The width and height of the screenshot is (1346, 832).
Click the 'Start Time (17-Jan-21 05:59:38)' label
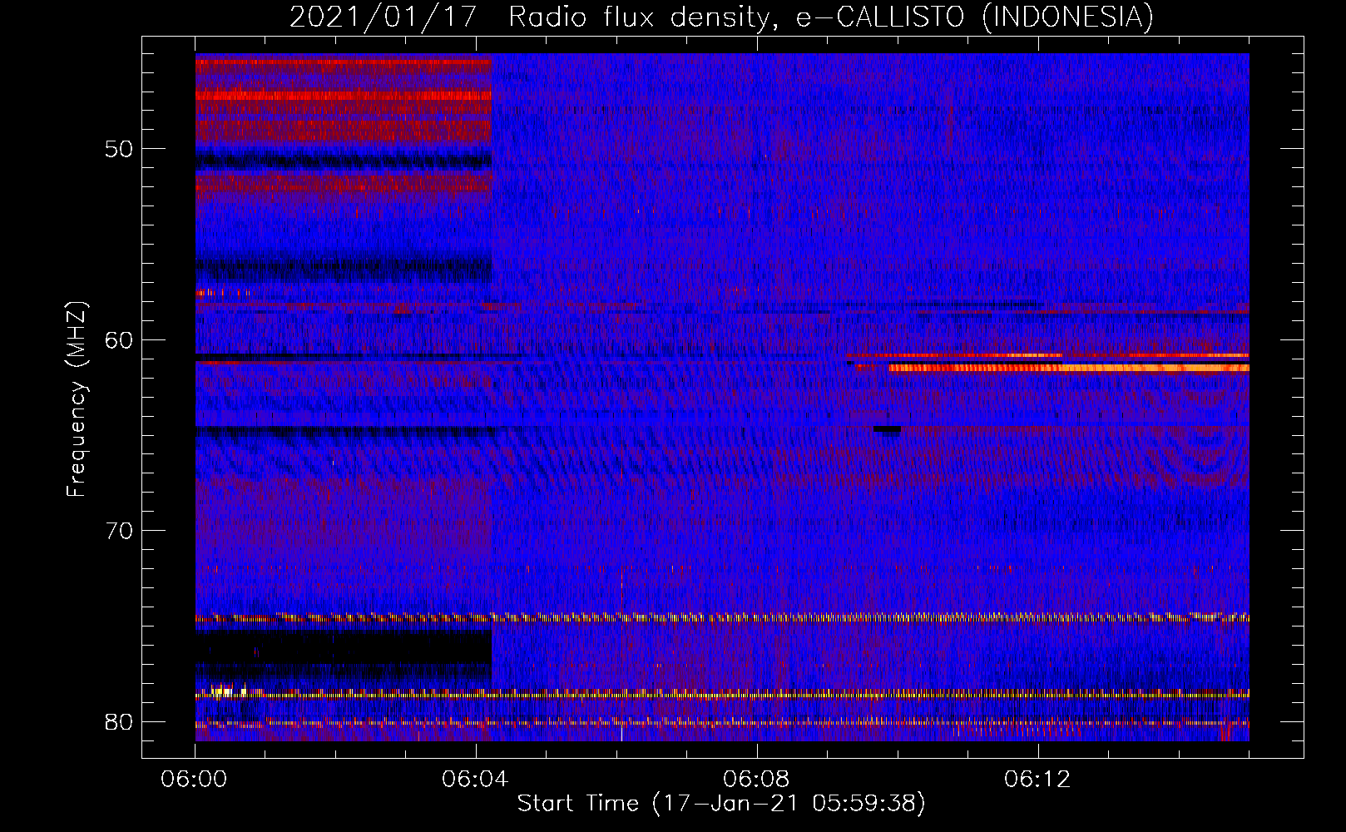(x=721, y=804)
